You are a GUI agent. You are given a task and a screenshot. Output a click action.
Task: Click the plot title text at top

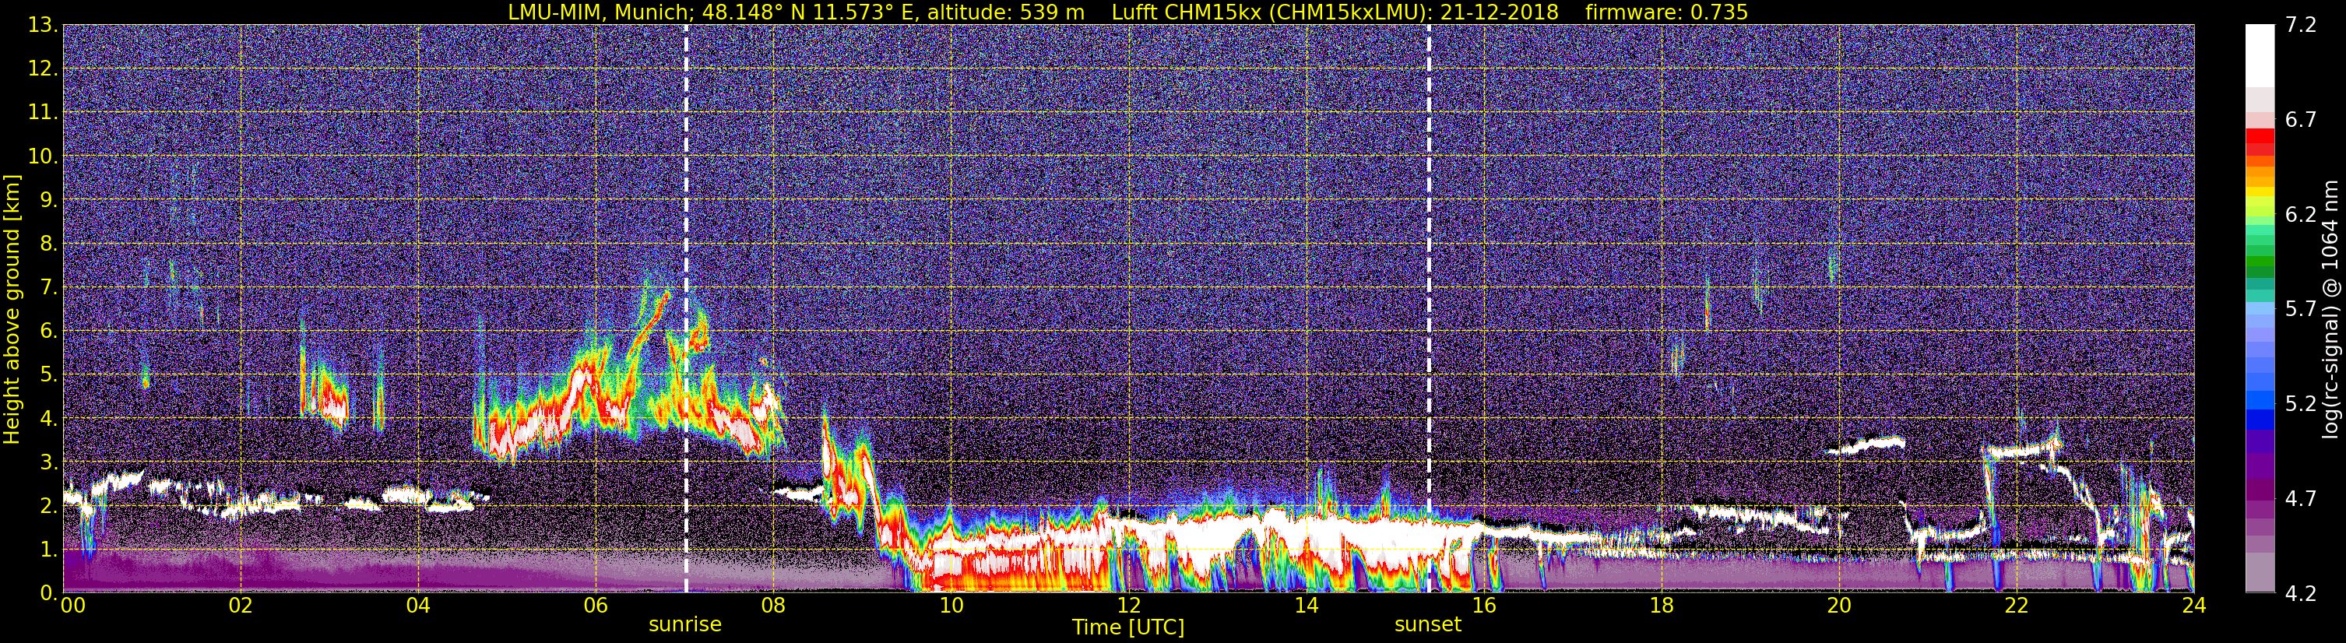(1127, 12)
